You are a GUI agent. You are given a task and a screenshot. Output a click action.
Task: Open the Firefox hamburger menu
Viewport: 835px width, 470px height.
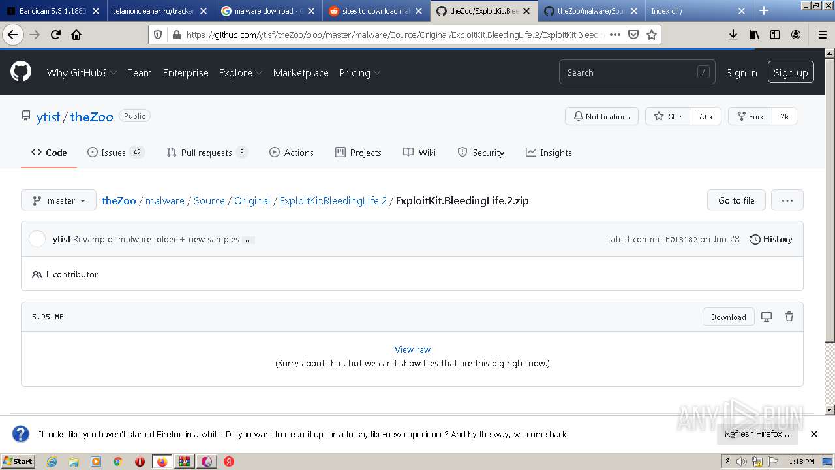point(822,35)
